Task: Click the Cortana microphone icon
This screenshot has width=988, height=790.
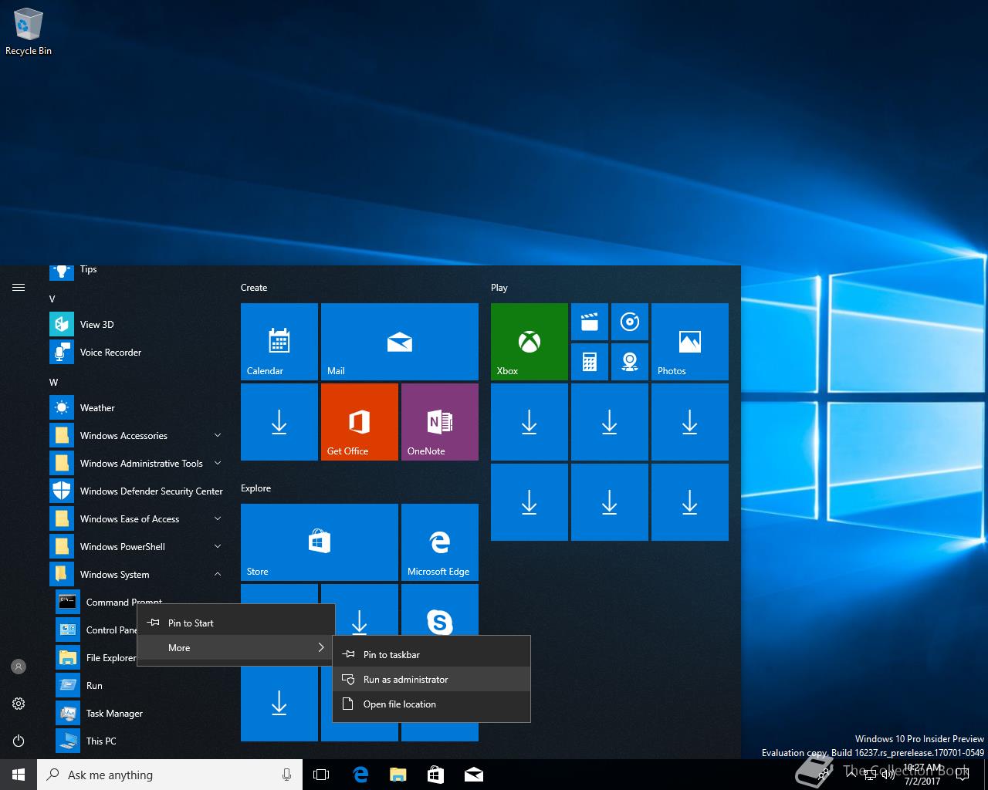Action: (x=286, y=775)
